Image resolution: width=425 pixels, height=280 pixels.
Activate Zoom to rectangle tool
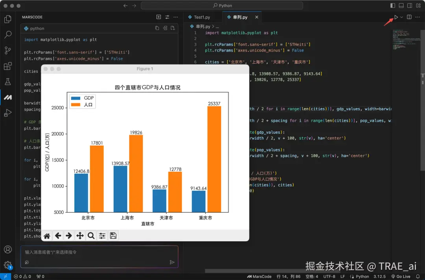[x=91, y=236]
